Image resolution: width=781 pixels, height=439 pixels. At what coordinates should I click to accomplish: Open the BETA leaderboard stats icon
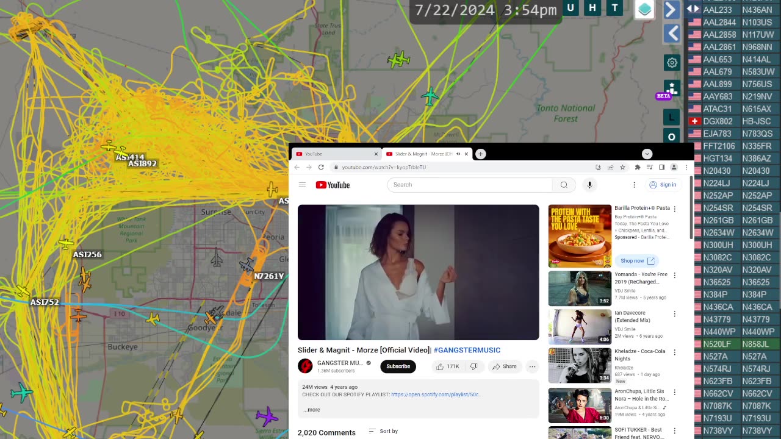point(672,89)
